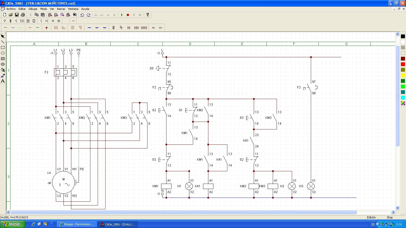Click the CADe_SIMU taskbar button
This screenshot has width=406, height=228.
pyautogui.click(x=118, y=224)
